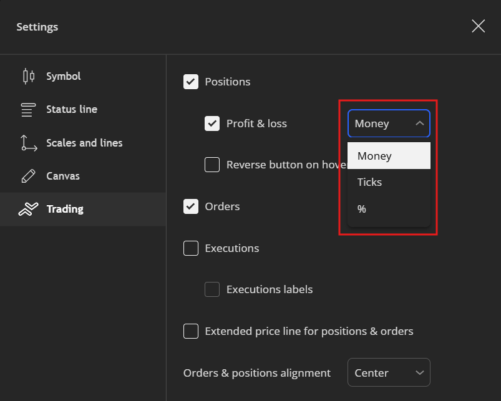Enable Reverse button on hover checkbox
Viewport: 501px width, 401px height.
pyautogui.click(x=212, y=165)
